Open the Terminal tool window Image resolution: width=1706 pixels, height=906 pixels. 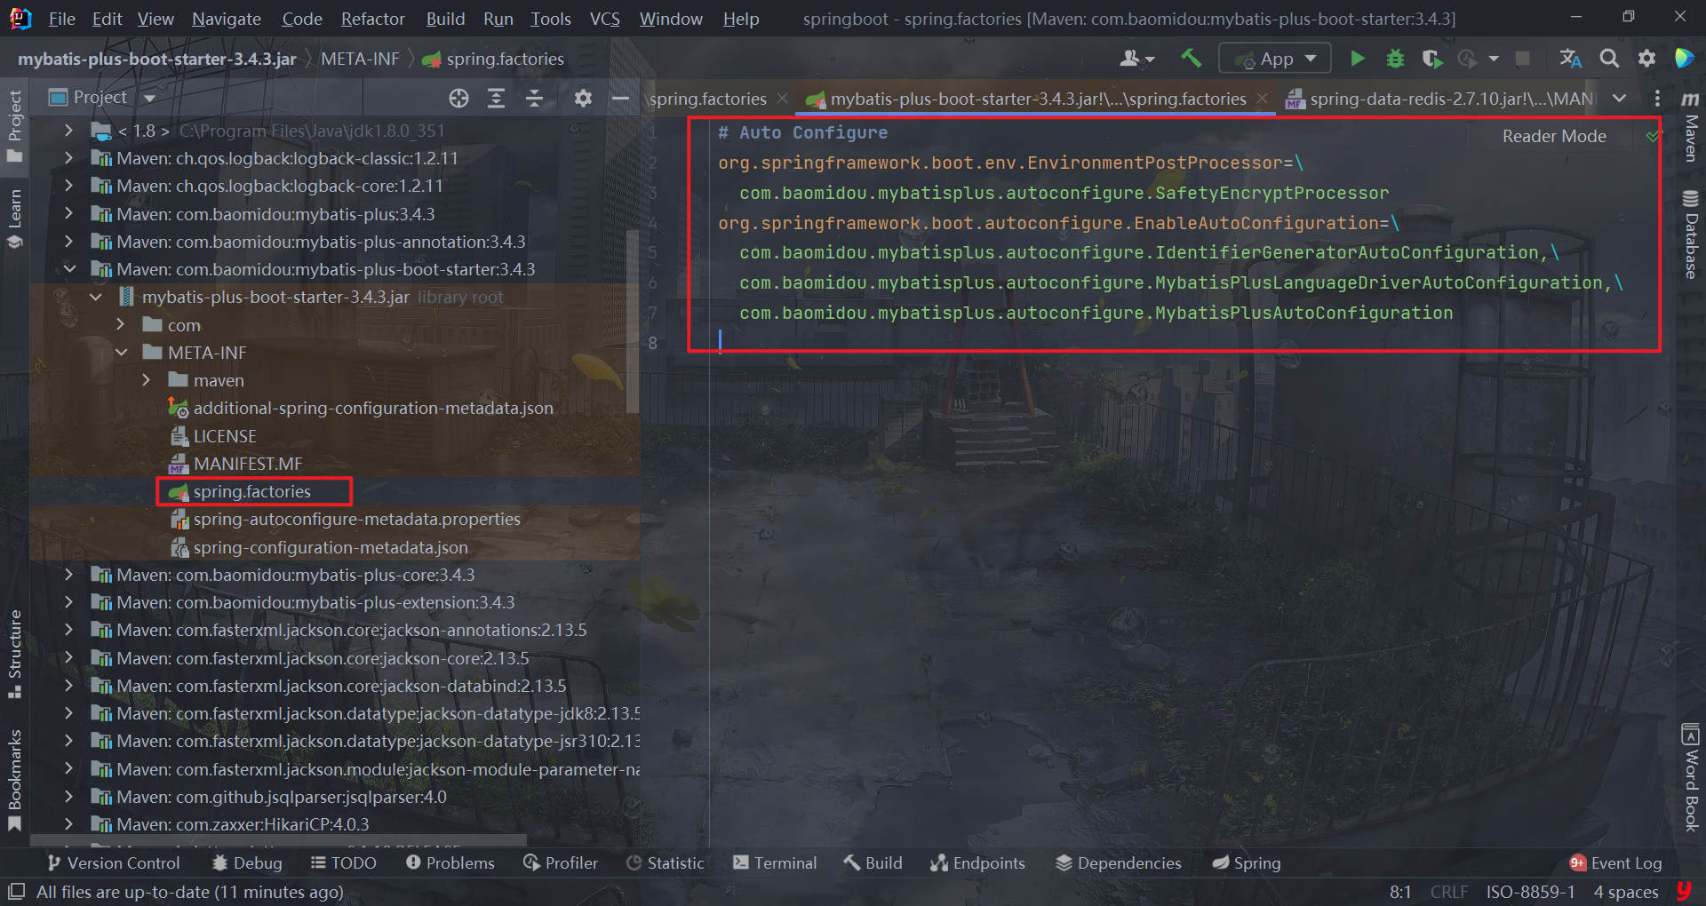[774, 862]
